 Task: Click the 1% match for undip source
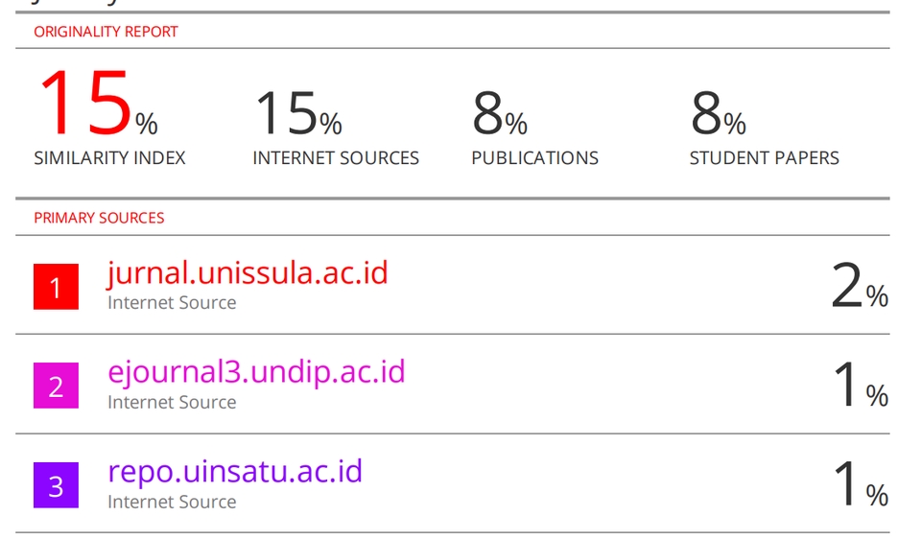(862, 385)
